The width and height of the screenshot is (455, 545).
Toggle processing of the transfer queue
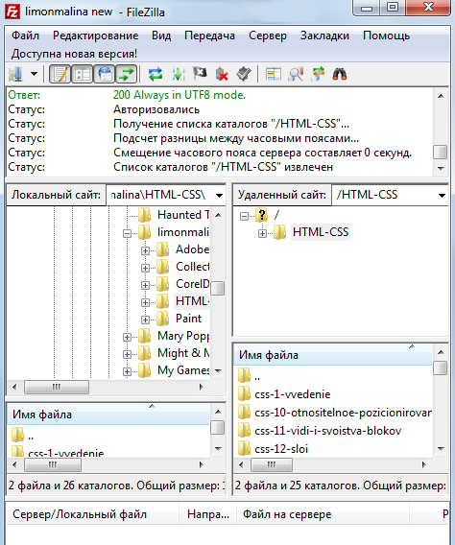(178, 74)
